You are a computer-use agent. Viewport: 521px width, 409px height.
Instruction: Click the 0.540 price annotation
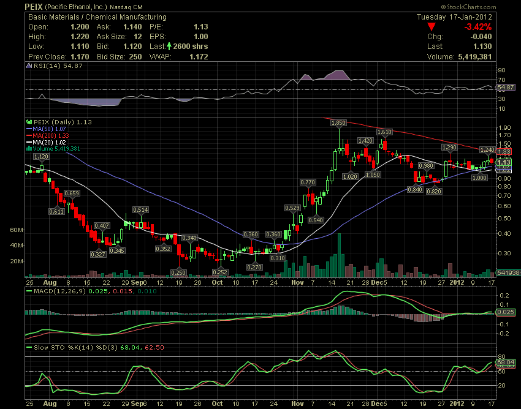click(x=316, y=220)
